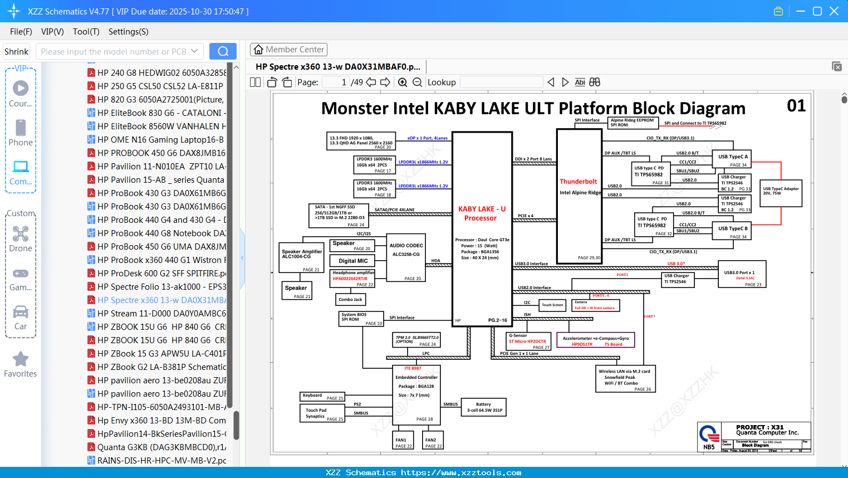The height and width of the screenshot is (478, 848).
Task: Open HP EliteBook 830 G6 - CATALONI entry
Action: tap(157, 113)
